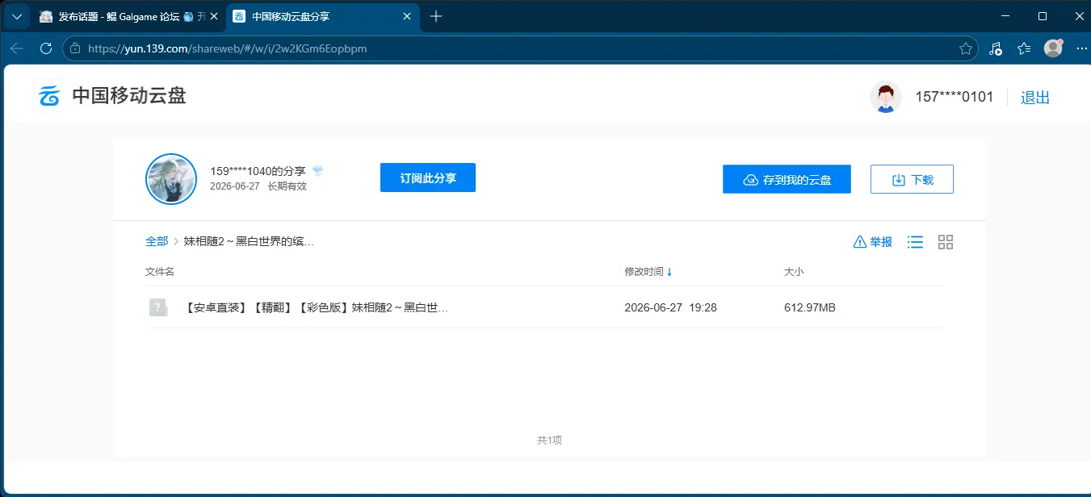1091x497 pixels.
Task: Switch to grid view icon
Action: coord(946,242)
